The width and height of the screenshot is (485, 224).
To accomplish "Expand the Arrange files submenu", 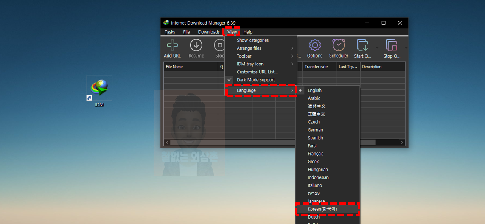I will point(261,48).
